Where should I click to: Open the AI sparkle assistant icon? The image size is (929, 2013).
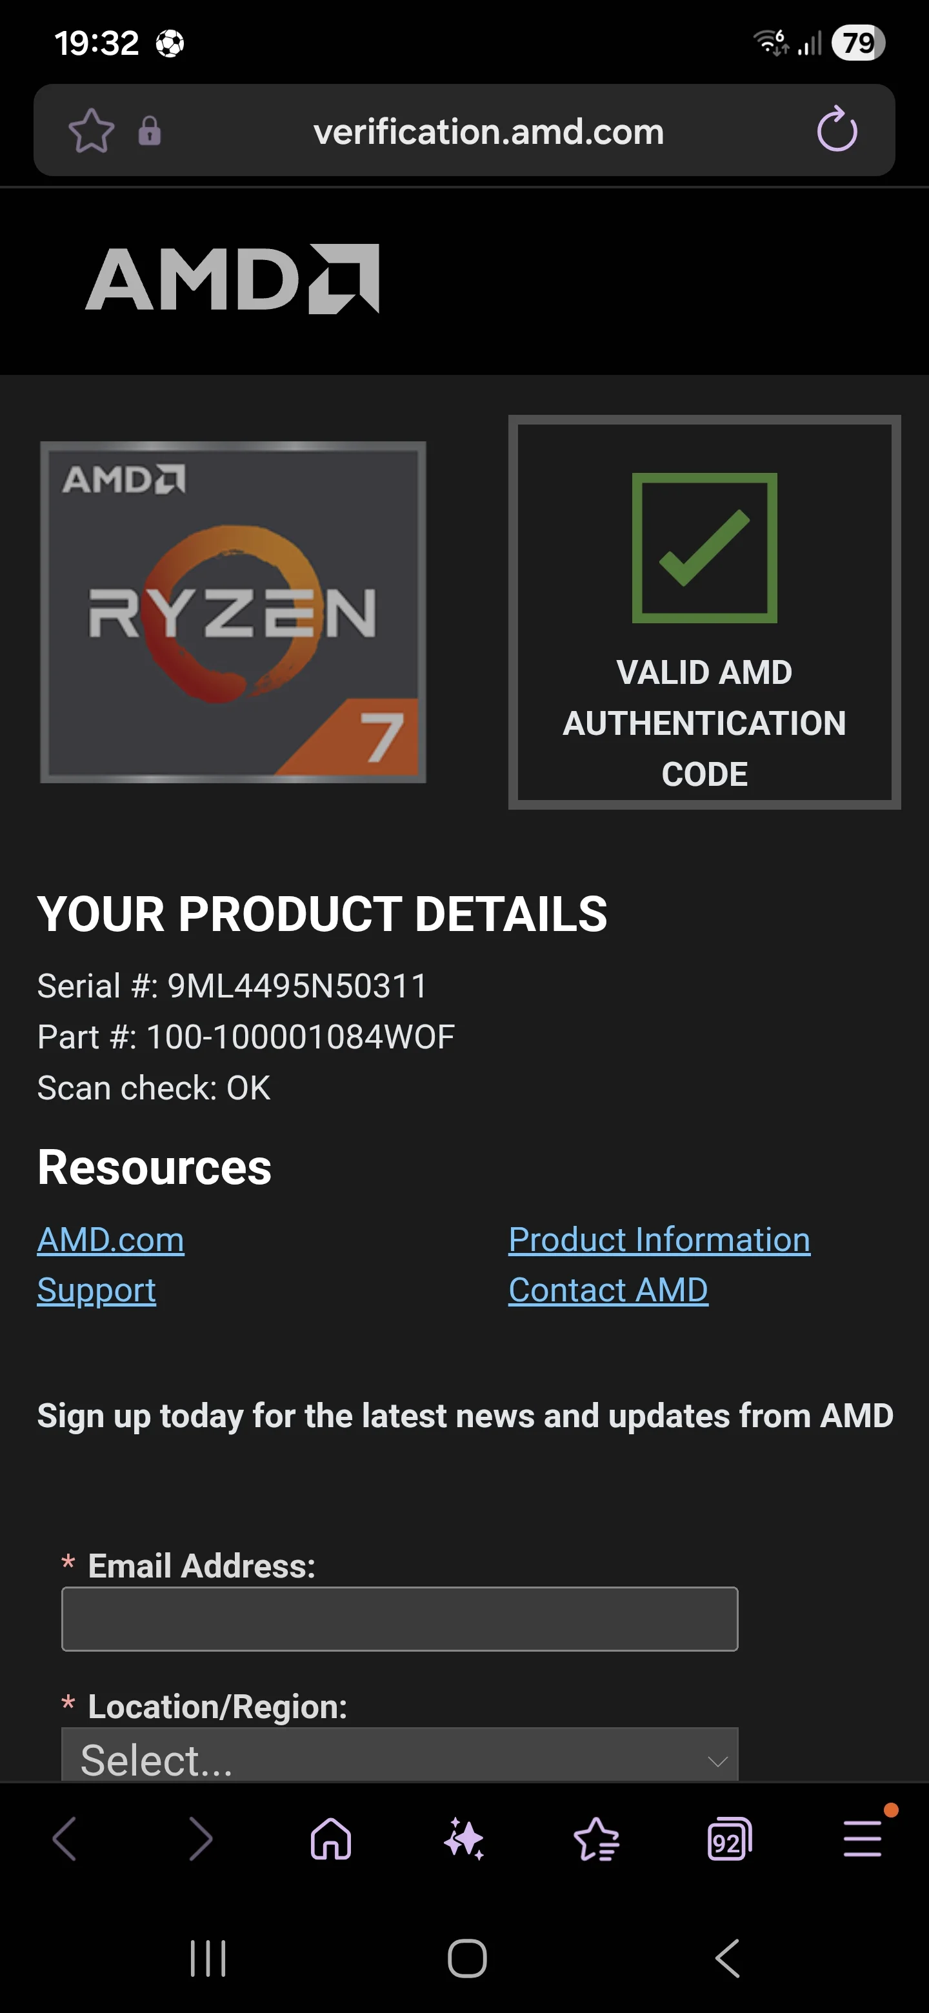464,1839
